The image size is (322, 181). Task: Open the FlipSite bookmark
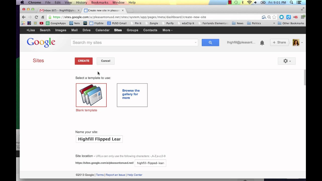pyautogui.click(x=97, y=23)
